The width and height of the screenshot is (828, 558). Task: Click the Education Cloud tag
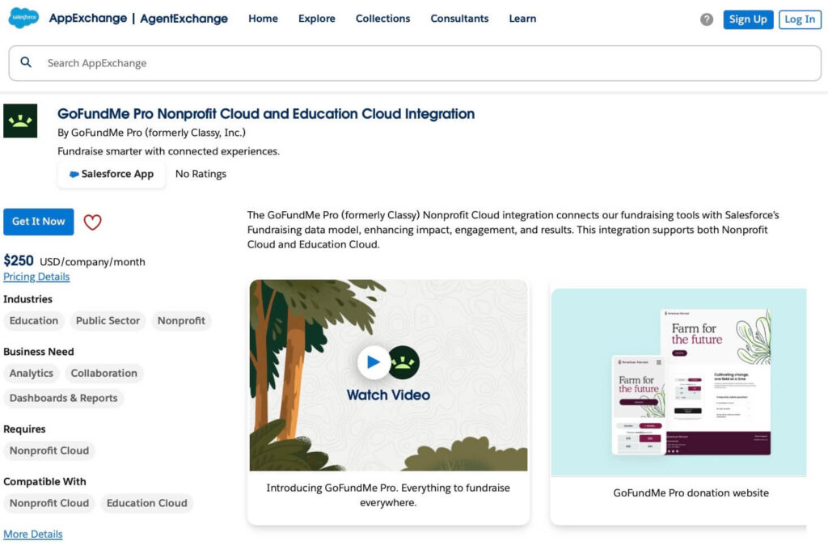pos(147,503)
